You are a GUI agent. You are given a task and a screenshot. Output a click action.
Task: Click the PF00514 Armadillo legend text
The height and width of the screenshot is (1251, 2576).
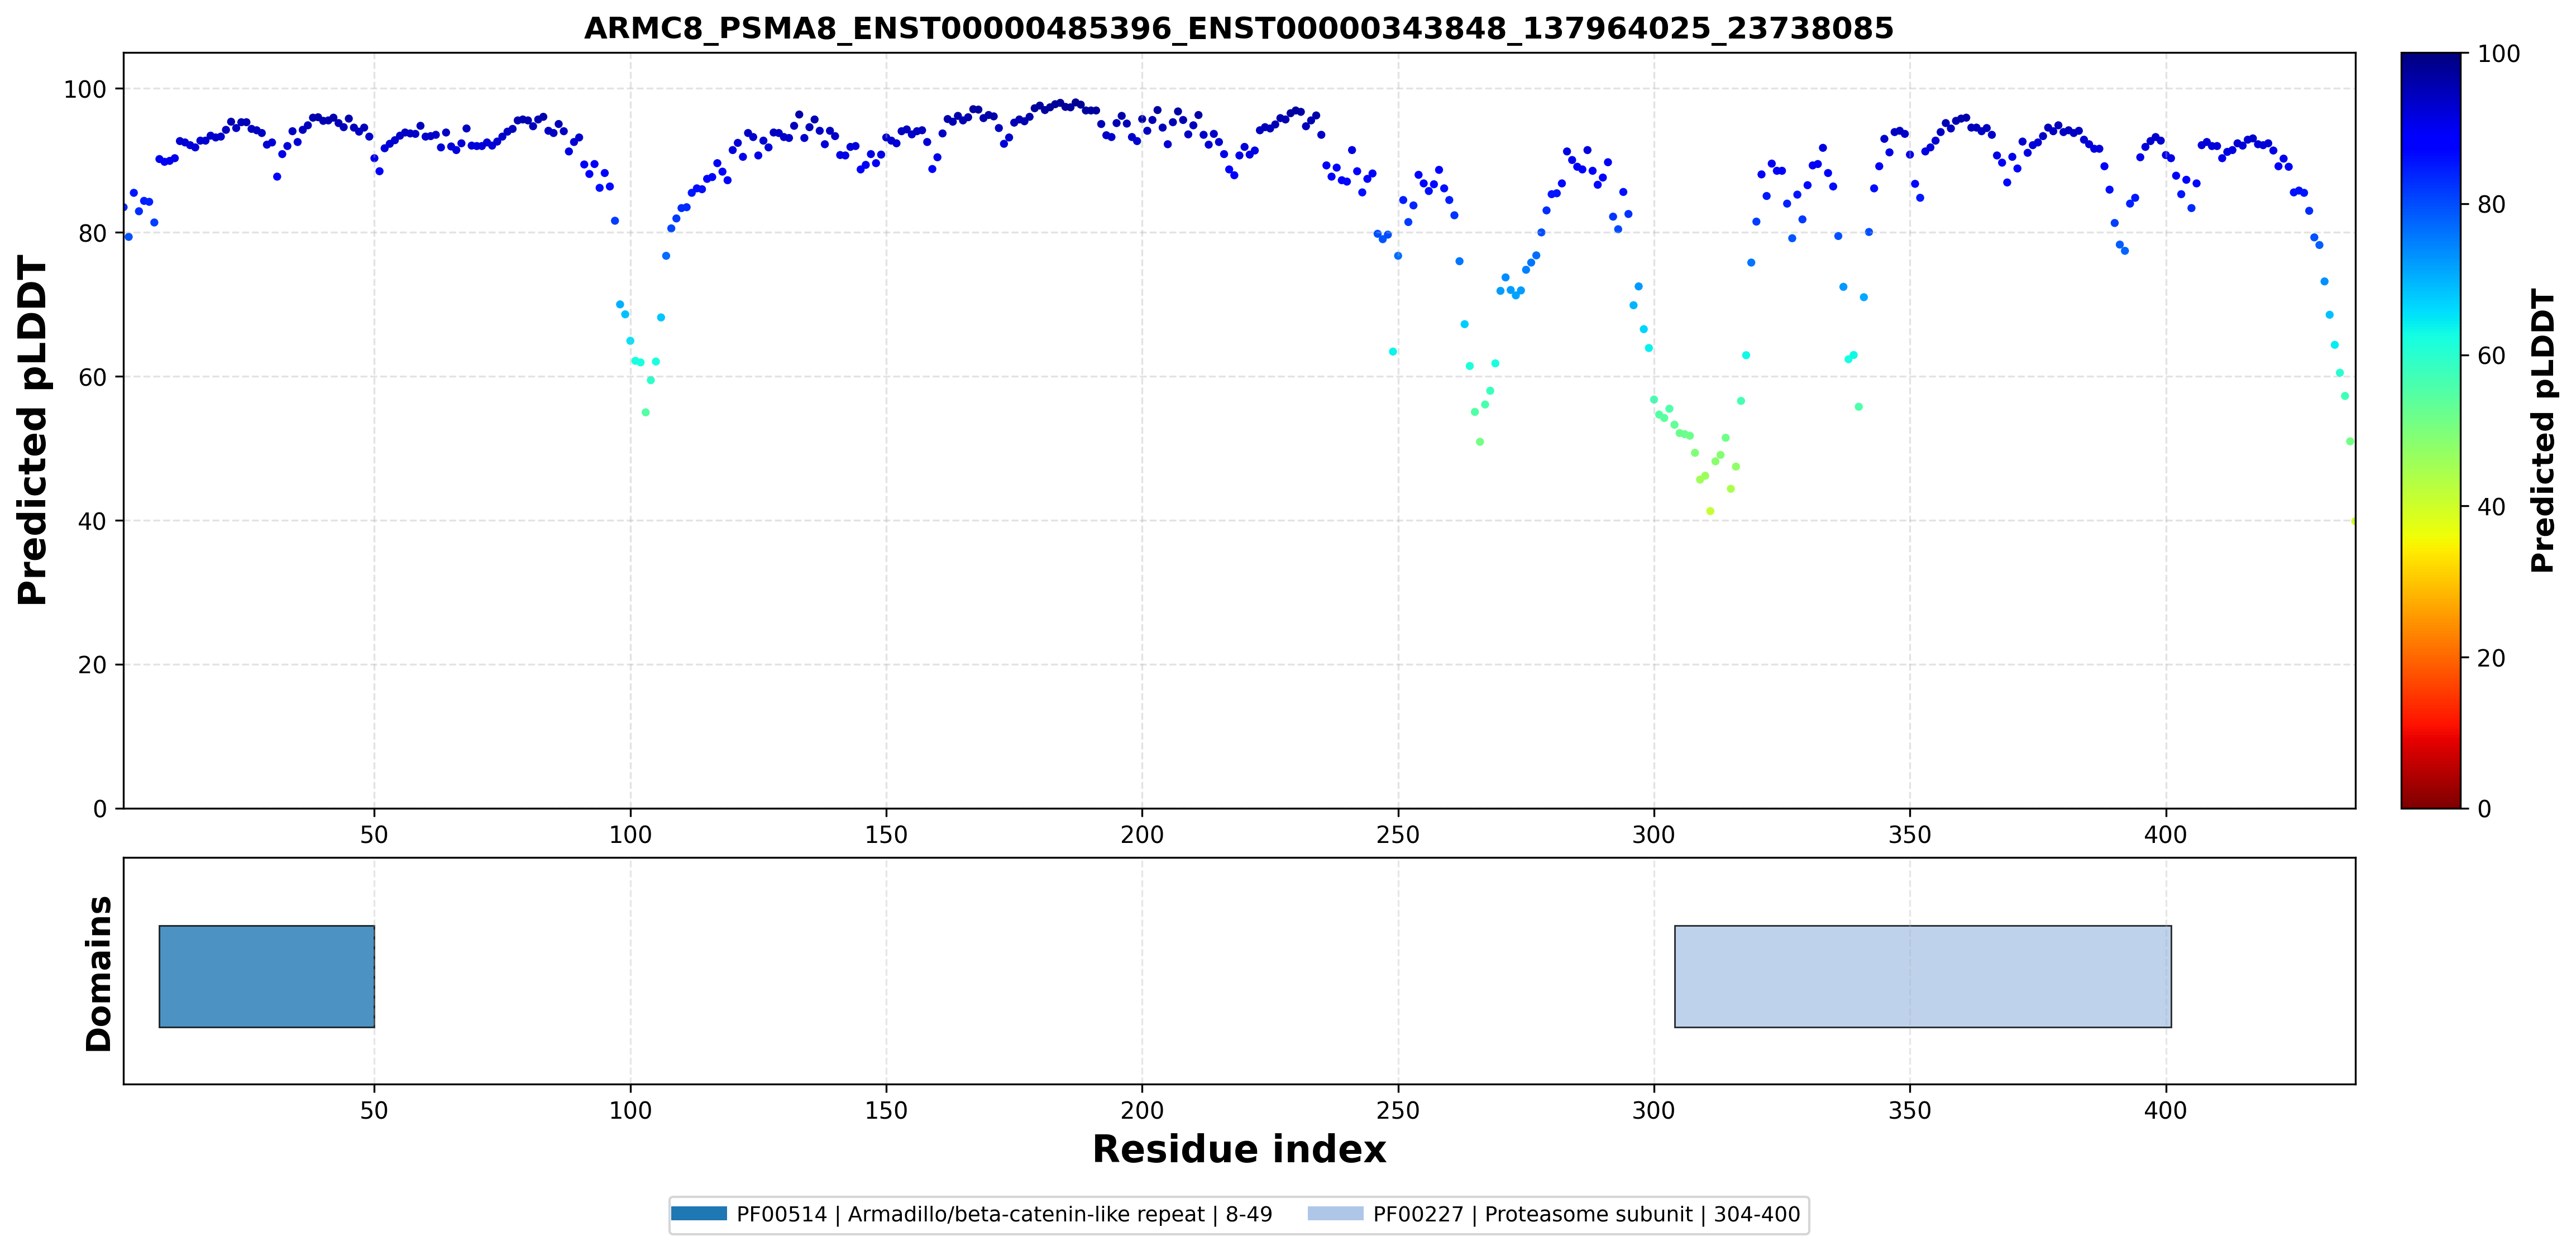tap(1005, 1214)
